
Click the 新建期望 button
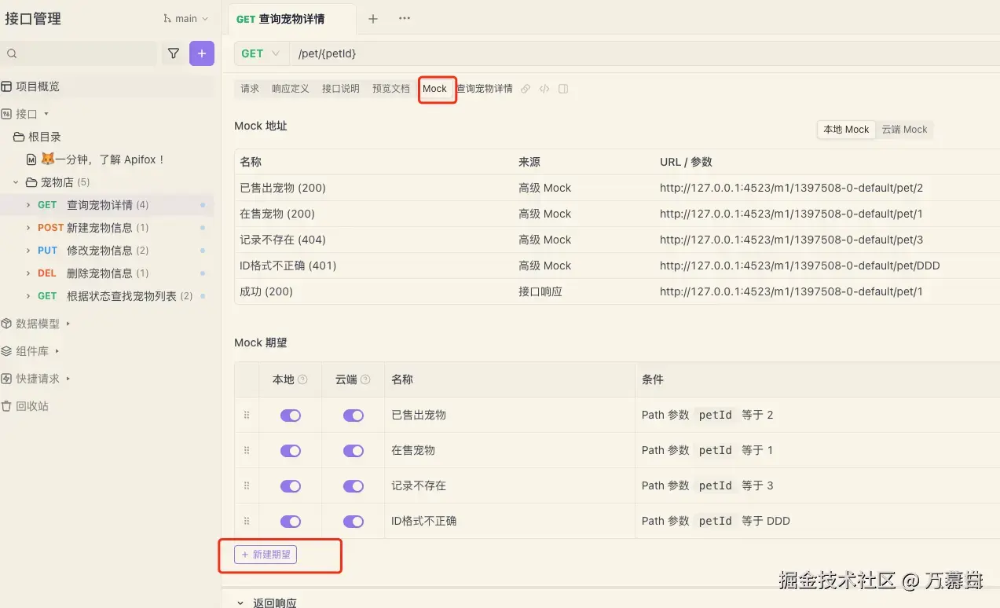(266, 555)
